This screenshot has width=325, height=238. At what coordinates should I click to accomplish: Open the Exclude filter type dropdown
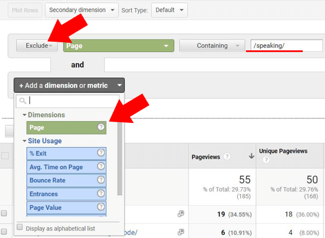[x=37, y=46]
